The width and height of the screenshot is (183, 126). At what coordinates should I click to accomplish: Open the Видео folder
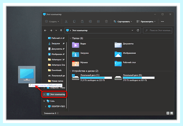point(79,45)
